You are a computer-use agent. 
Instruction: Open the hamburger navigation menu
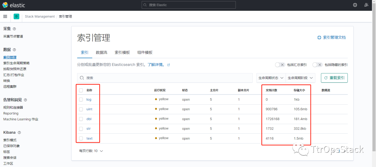pyautogui.click(x=5, y=16)
